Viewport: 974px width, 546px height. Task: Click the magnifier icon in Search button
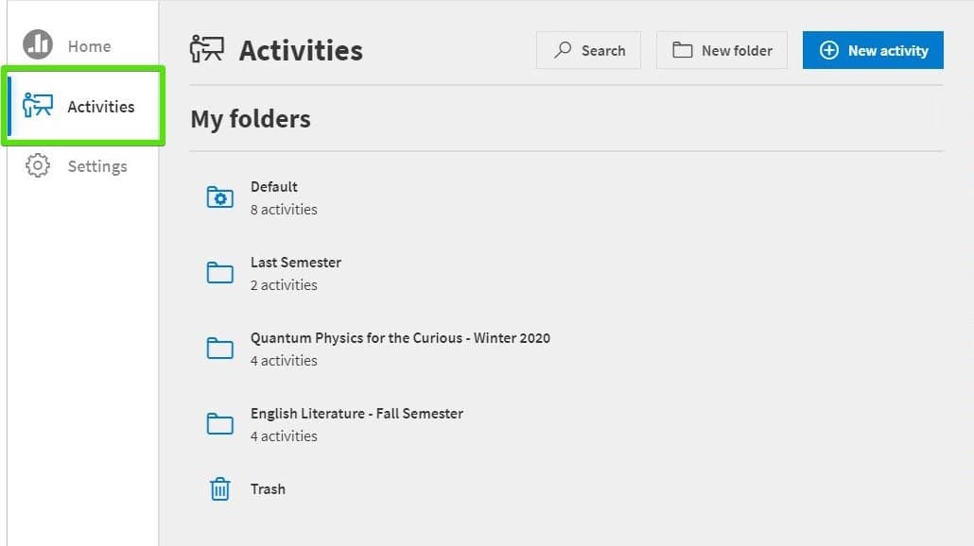pos(563,50)
